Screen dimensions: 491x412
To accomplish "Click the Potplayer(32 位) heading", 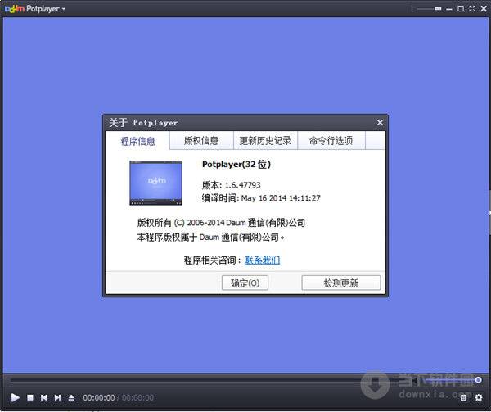I will 236,164.
